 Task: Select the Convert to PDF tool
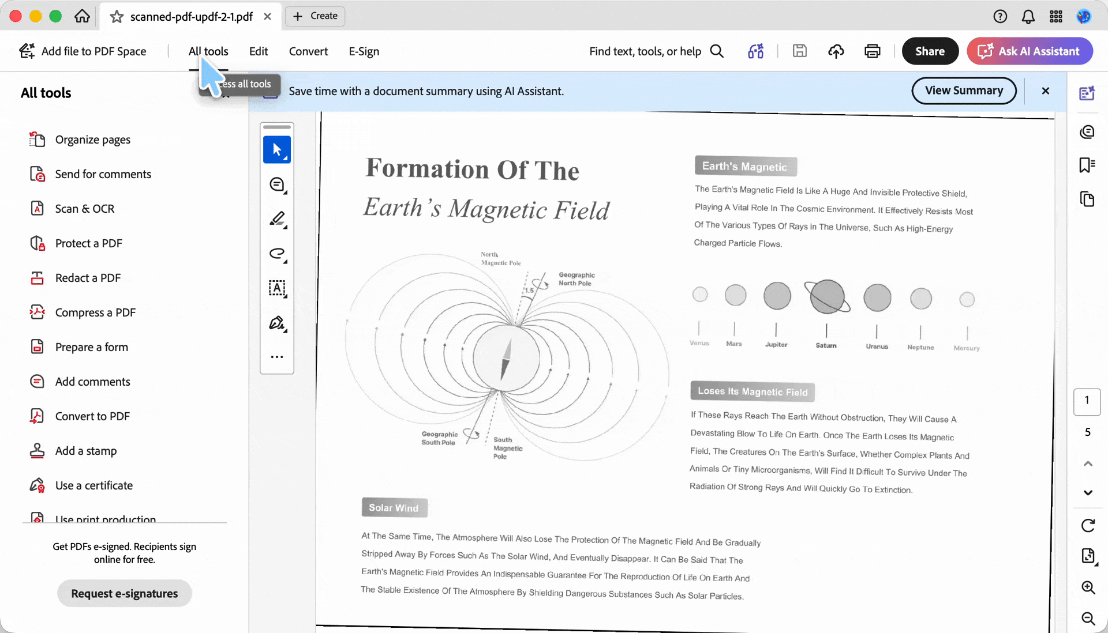[80, 416]
